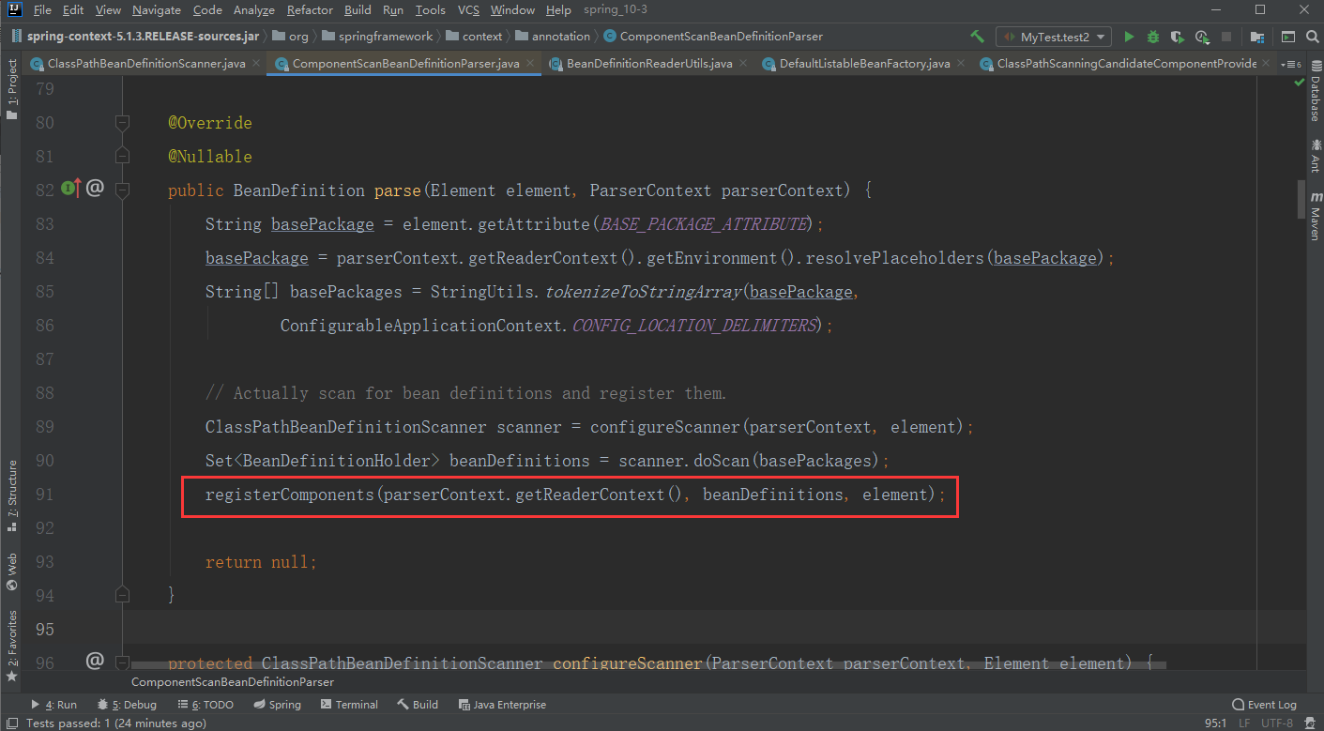Open the Maven tool window
Screen dimensions: 1324x731
[x=1315, y=216]
